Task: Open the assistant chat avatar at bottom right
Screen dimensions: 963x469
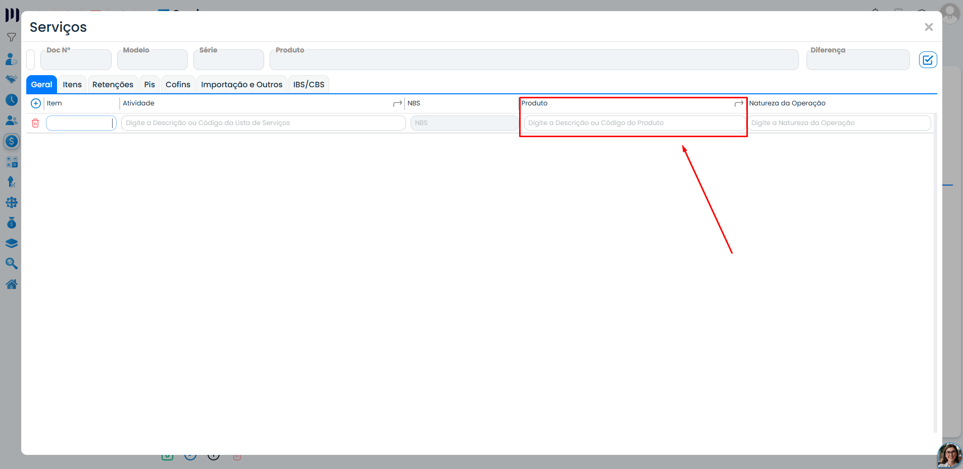Action: pos(949,455)
